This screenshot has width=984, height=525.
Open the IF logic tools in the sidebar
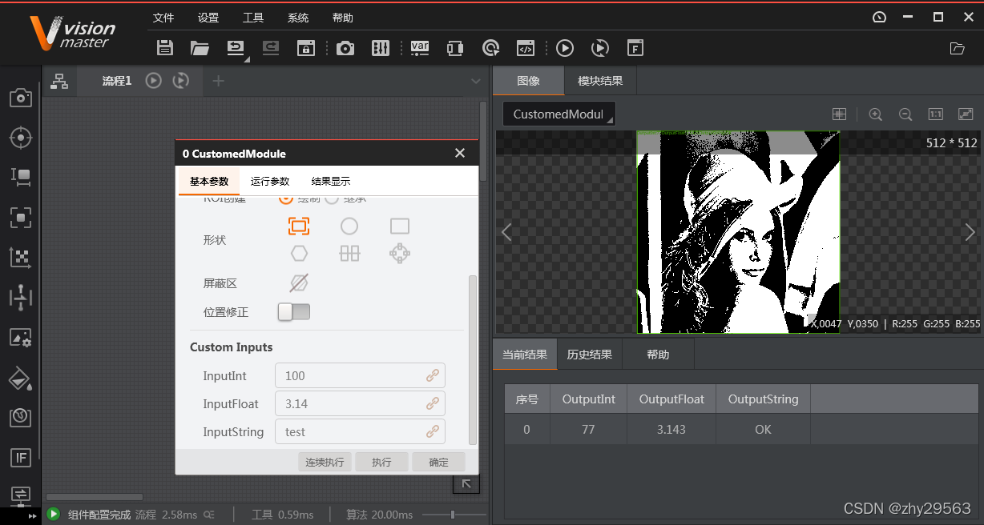click(20, 458)
